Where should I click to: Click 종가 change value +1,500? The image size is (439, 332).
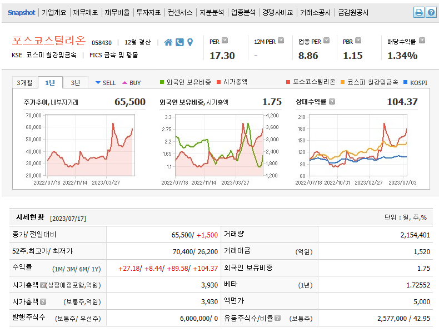point(207,235)
